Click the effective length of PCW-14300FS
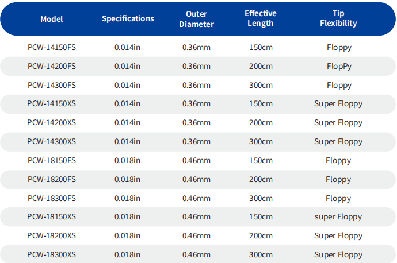This screenshot has height=263, width=397. click(x=260, y=85)
